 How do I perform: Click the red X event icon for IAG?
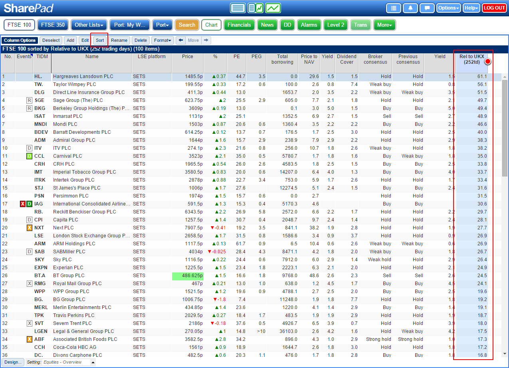pyautogui.click(x=23, y=204)
